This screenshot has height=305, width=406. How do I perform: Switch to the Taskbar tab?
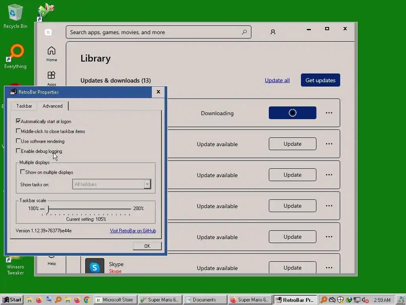(x=24, y=106)
